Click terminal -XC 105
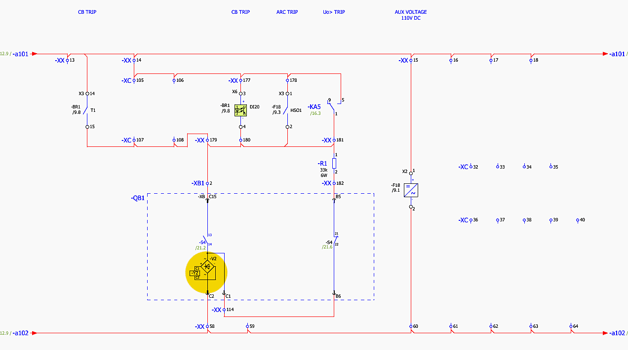This screenshot has height=350, width=628. pos(133,80)
